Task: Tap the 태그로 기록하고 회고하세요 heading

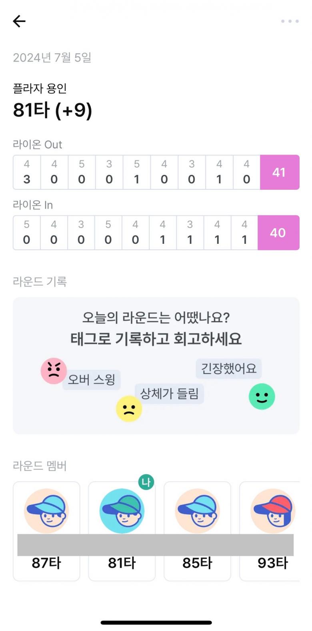Action: tap(156, 339)
